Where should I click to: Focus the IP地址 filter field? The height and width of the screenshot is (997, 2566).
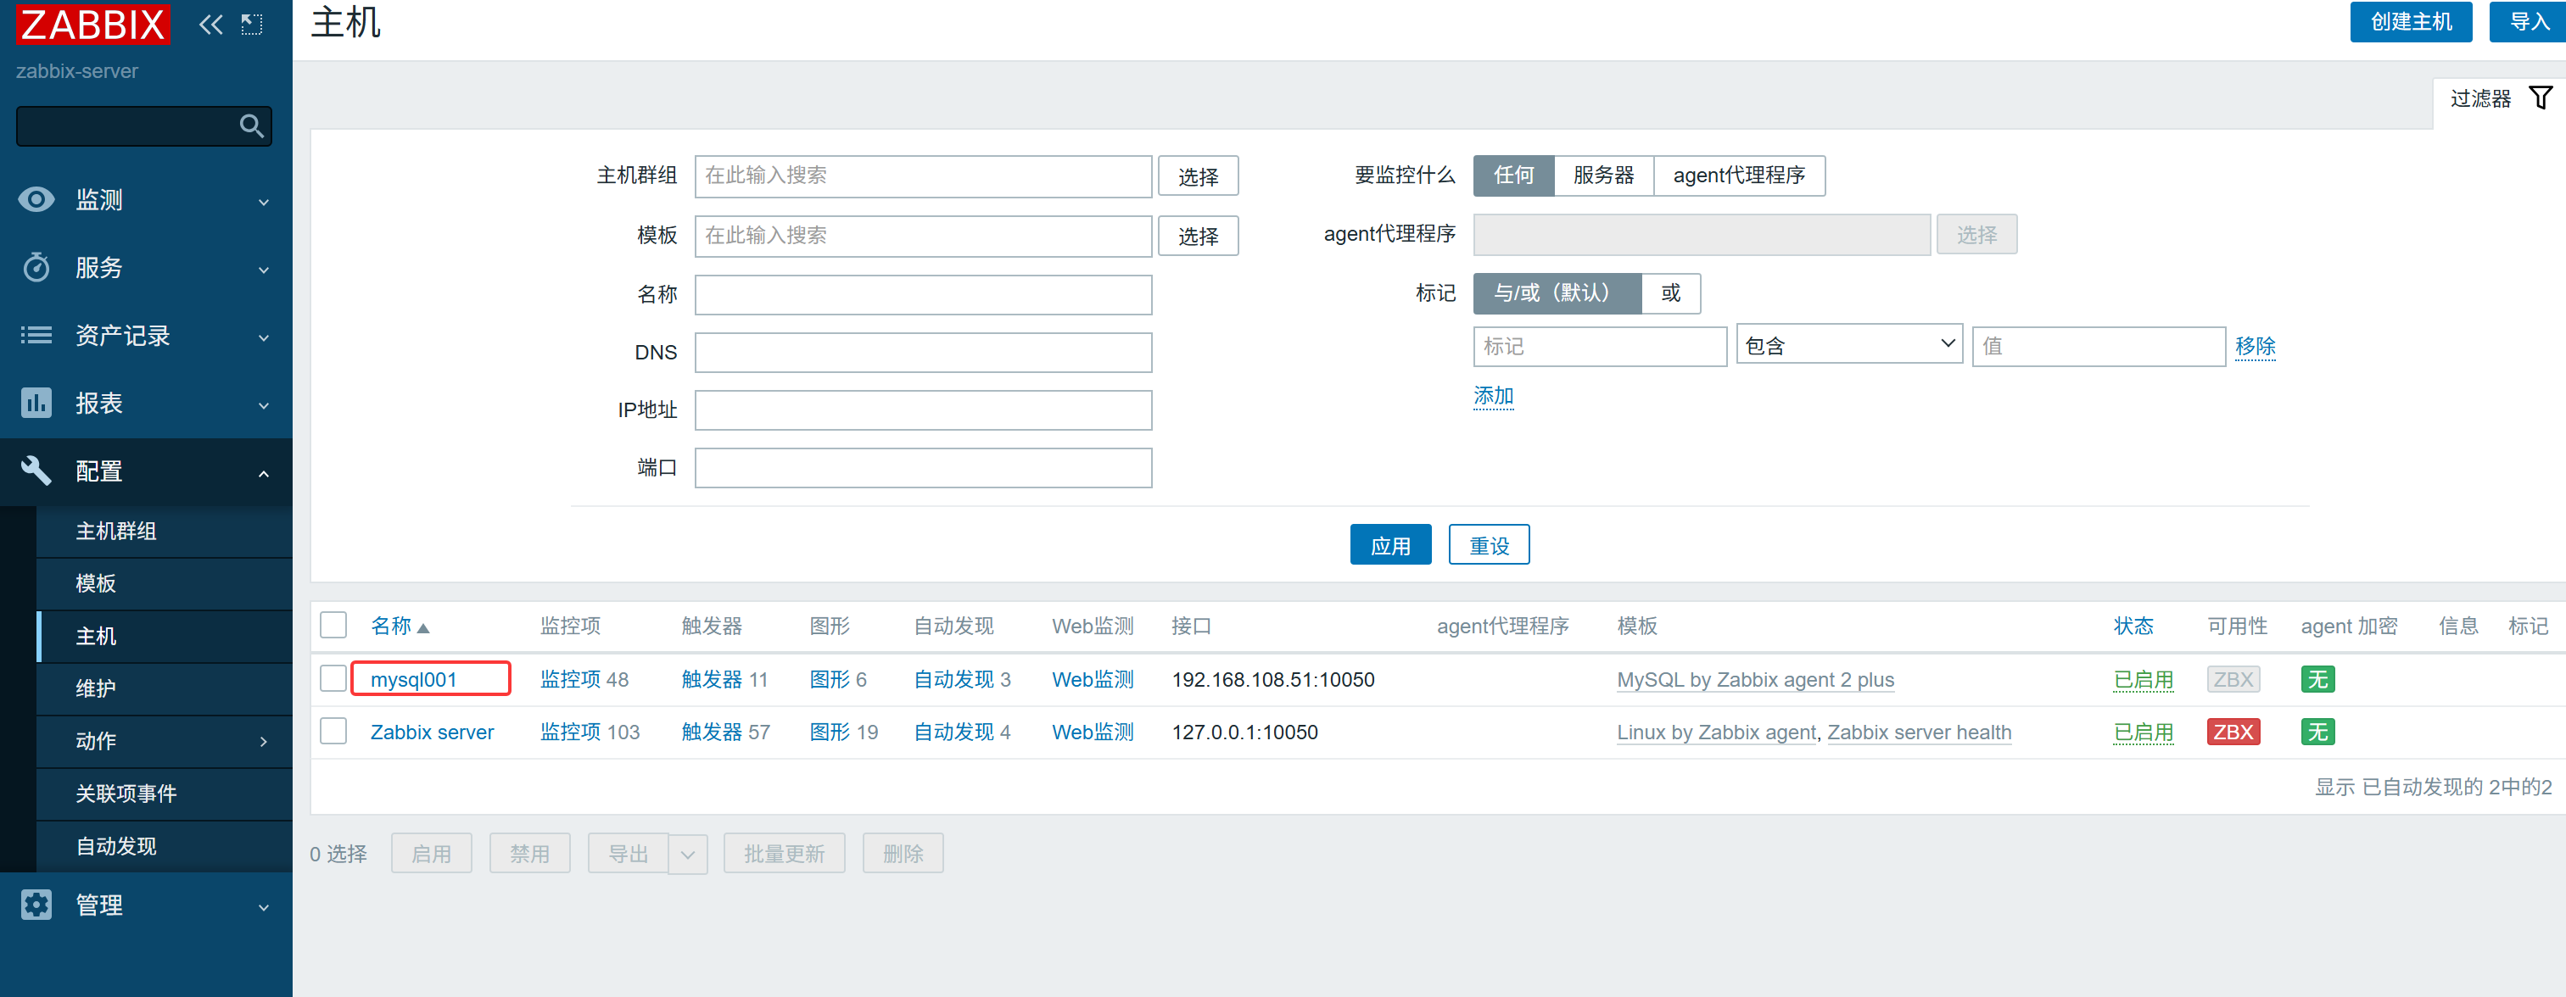[924, 410]
